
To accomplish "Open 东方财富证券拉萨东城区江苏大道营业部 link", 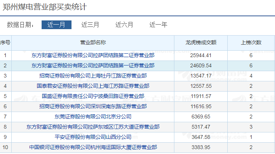I will (93, 127).
